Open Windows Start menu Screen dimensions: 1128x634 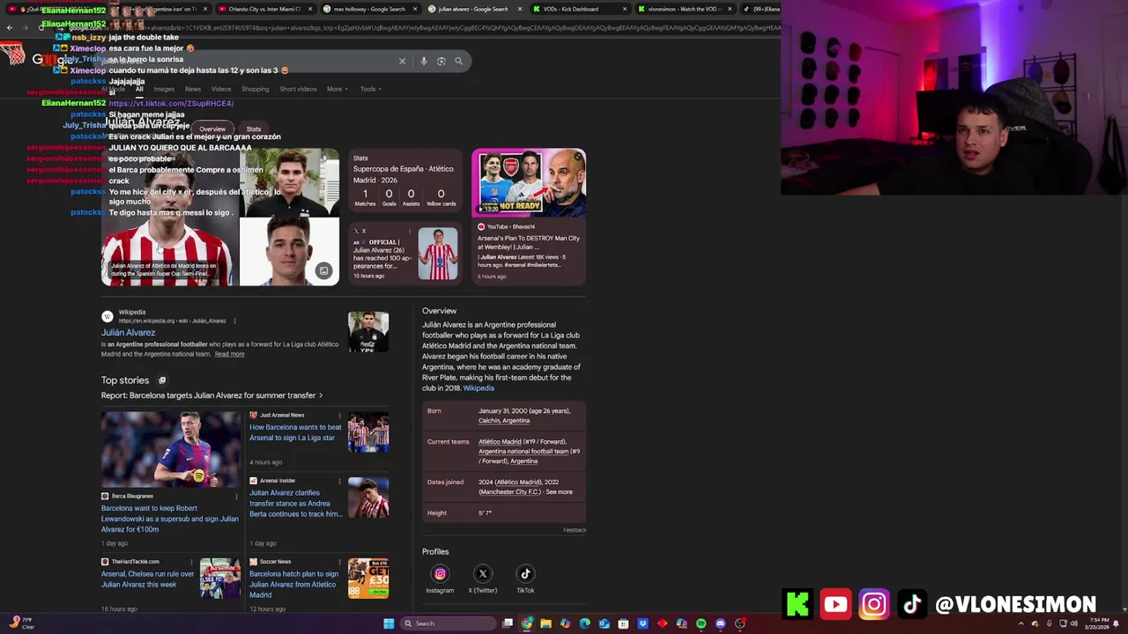[x=388, y=623]
